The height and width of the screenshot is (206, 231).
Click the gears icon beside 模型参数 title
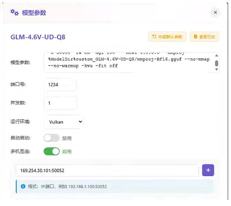(14, 12)
